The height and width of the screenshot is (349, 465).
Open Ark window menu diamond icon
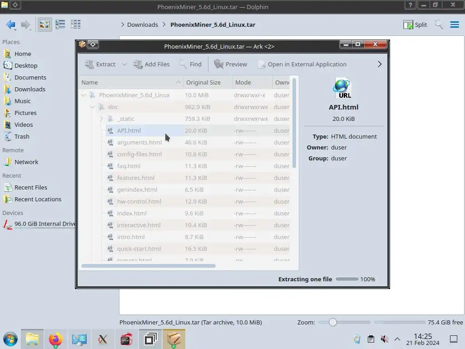(x=93, y=45)
